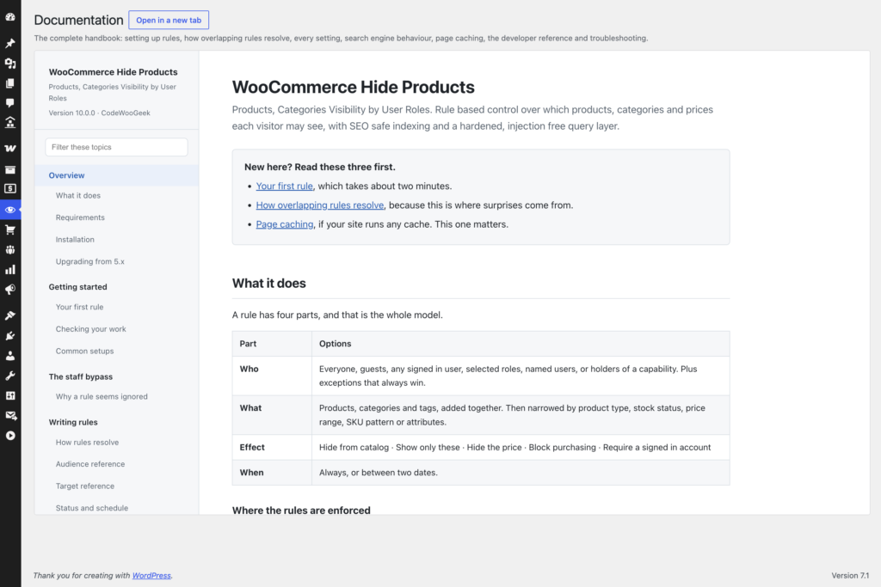Open the 'Upgrading from 5.x' topic
The height and width of the screenshot is (587, 881).
(x=89, y=261)
